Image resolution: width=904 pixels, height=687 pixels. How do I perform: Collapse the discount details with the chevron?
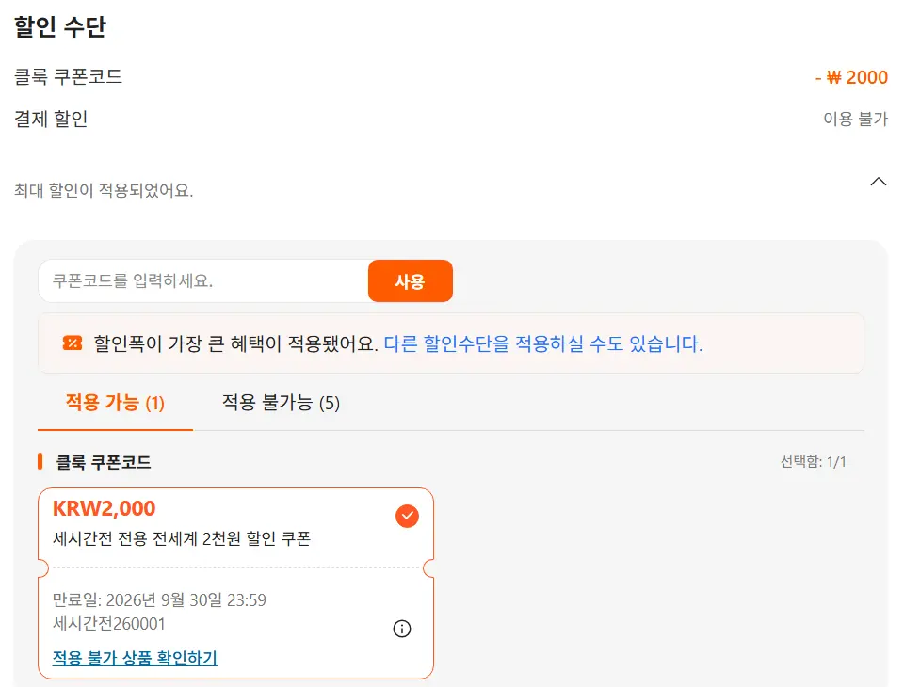[878, 182]
